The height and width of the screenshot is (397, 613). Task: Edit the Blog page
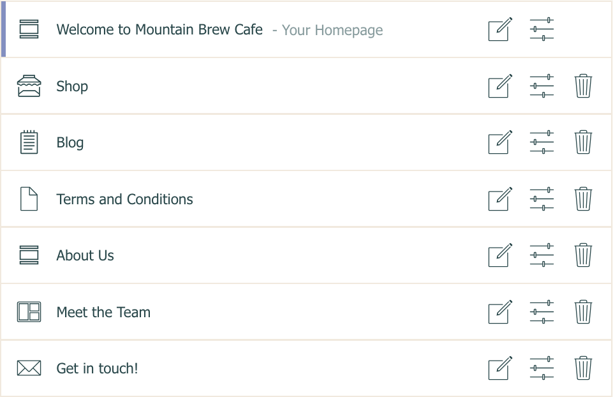pos(500,142)
